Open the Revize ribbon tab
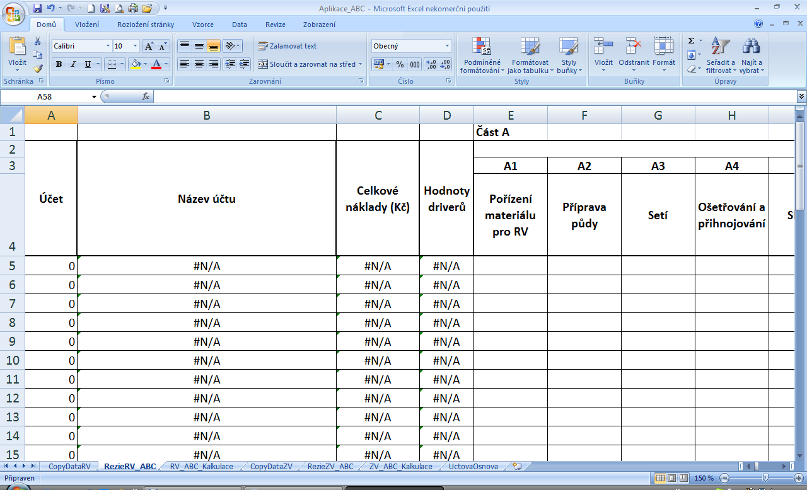Viewport: 807px width, 490px height. click(276, 25)
